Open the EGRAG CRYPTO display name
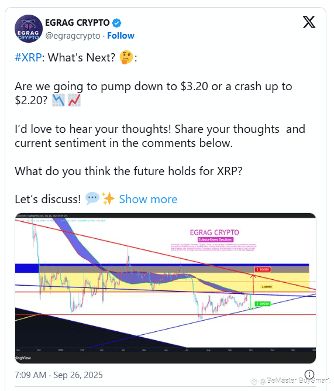 [77, 23]
